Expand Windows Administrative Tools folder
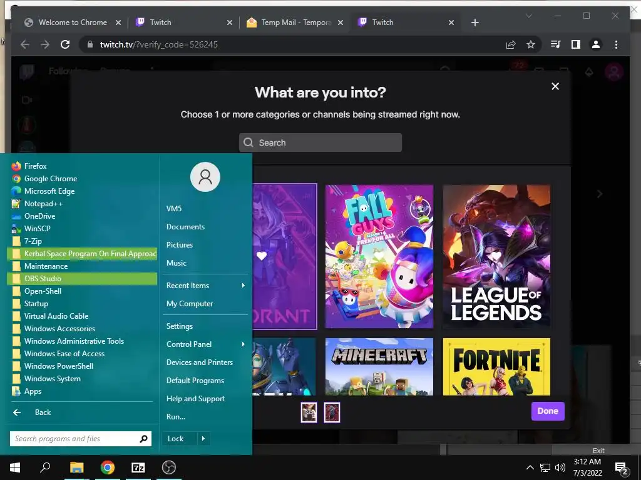Viewport: 641px width, 480px height. (x=82, y=341)
